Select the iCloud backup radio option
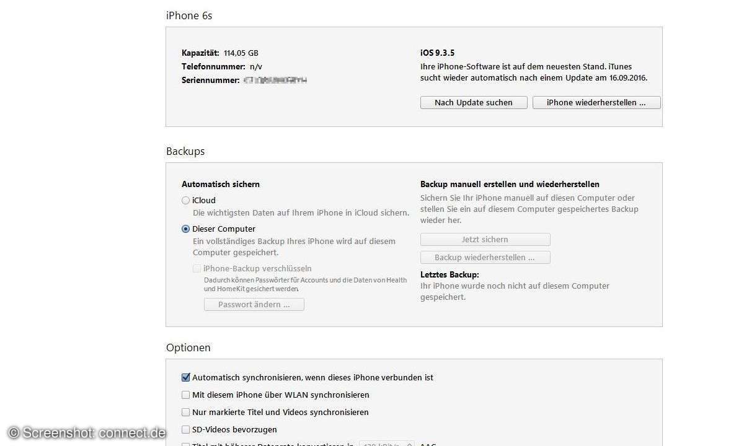 click(185, 200)
